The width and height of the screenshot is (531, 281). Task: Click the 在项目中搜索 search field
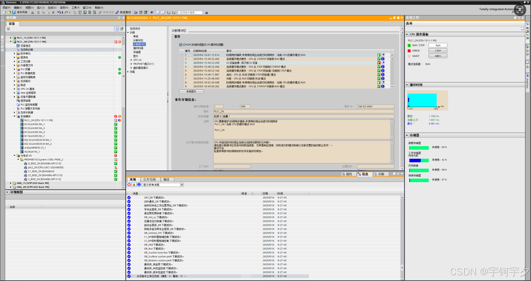point(190,12)
